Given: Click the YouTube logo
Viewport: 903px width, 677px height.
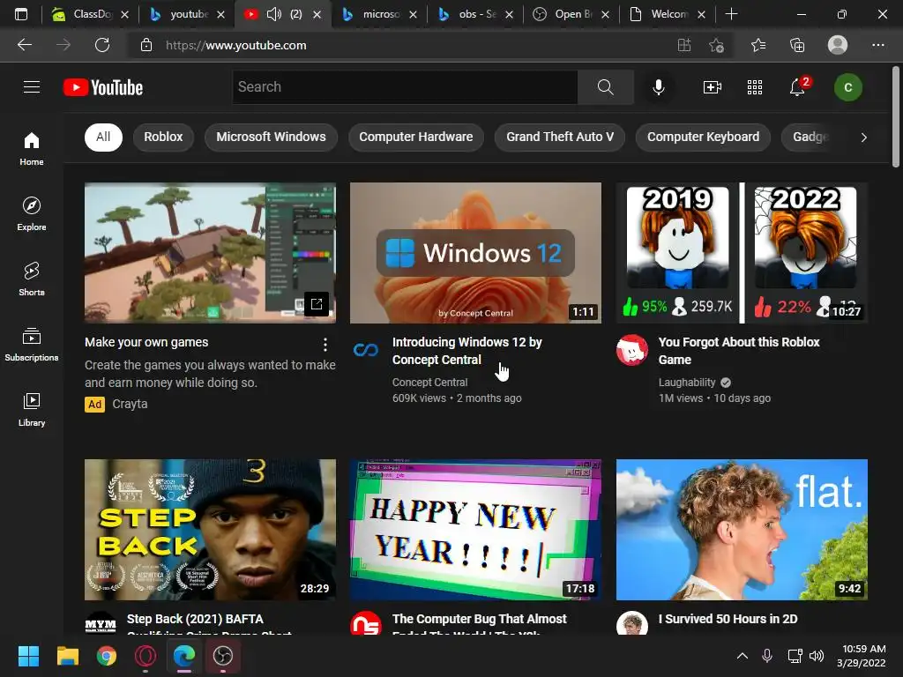Looking at the screenshot, I should (x=103, y=87).
